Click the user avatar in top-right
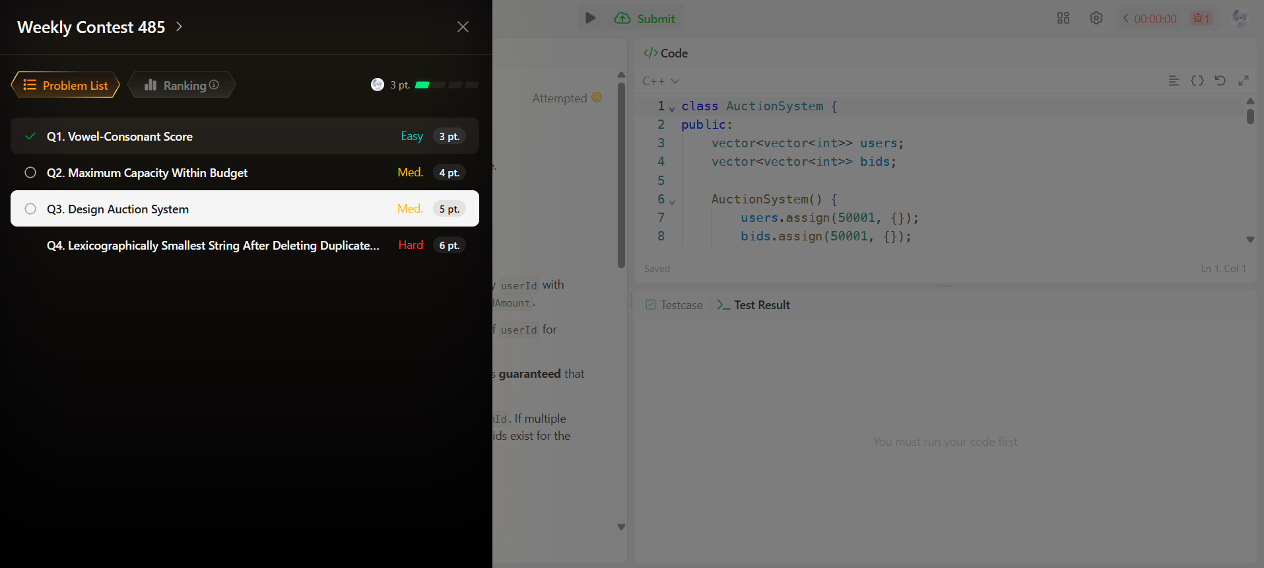Viewport: 1264px width, 568px height. [1239, 18]
